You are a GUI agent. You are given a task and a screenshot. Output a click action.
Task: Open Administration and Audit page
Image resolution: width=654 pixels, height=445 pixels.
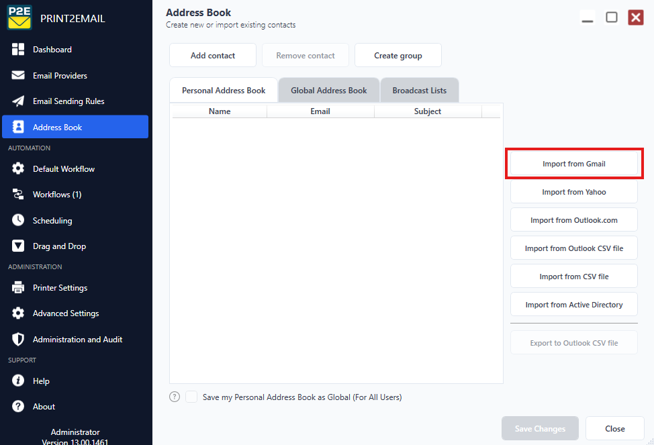[x=75, y=339]
